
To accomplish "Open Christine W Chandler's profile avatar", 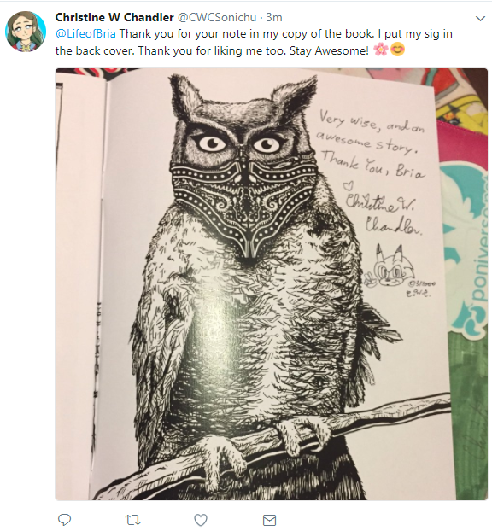I will point(26,31).
